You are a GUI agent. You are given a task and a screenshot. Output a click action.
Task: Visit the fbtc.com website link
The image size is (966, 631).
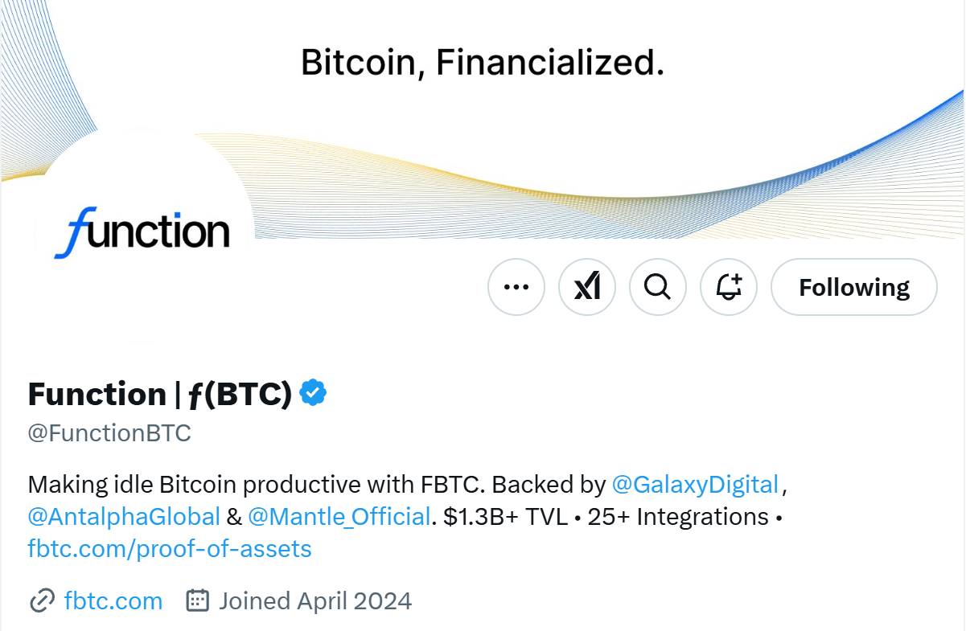point(113,600)
